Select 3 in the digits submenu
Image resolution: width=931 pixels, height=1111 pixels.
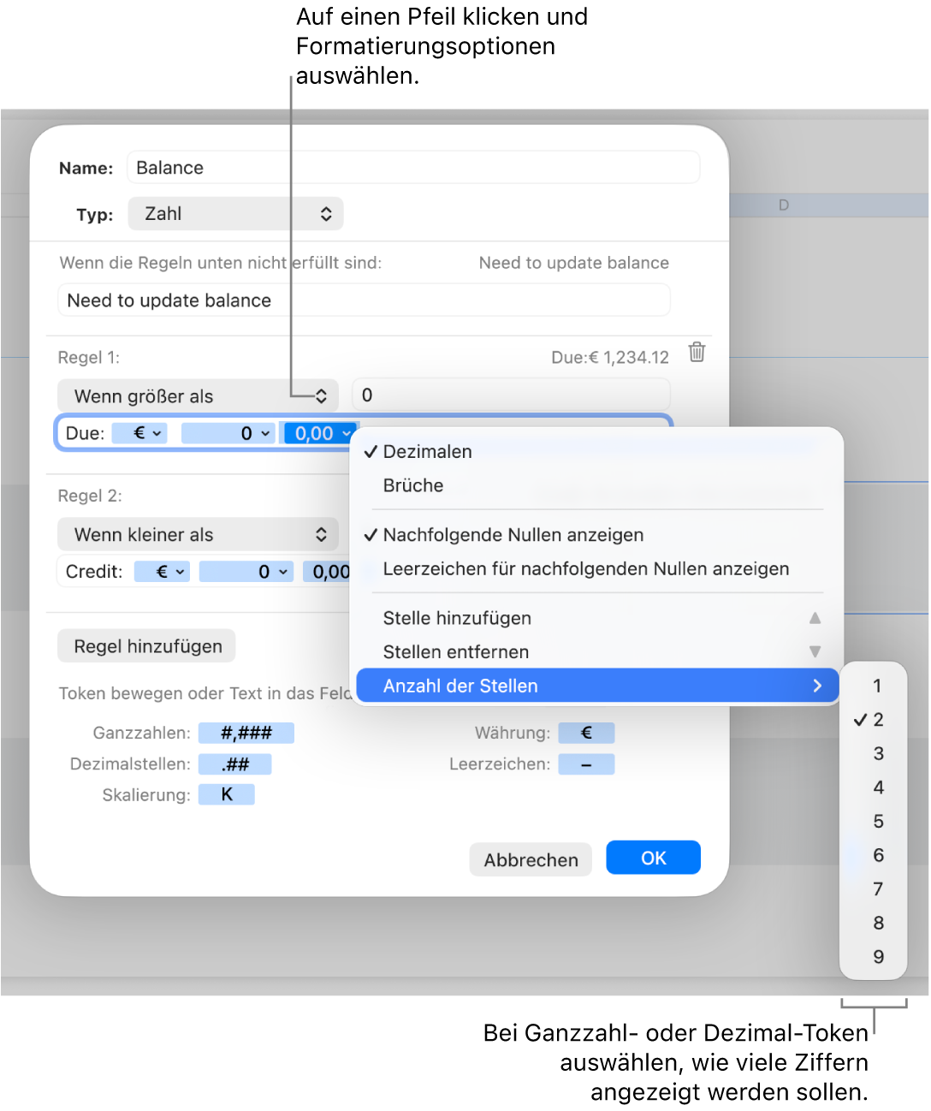tap(874, 754)
